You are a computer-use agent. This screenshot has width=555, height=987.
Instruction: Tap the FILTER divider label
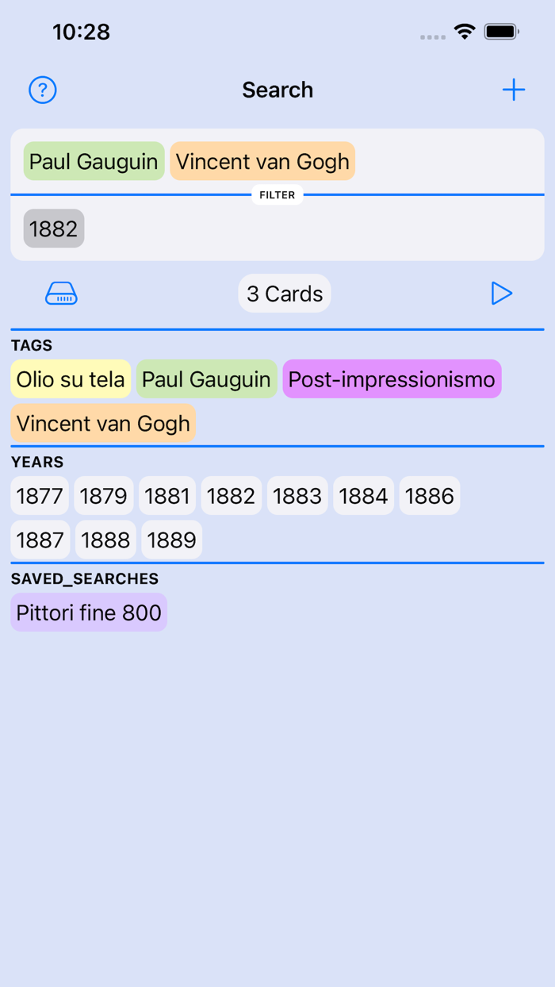point(277,195)
